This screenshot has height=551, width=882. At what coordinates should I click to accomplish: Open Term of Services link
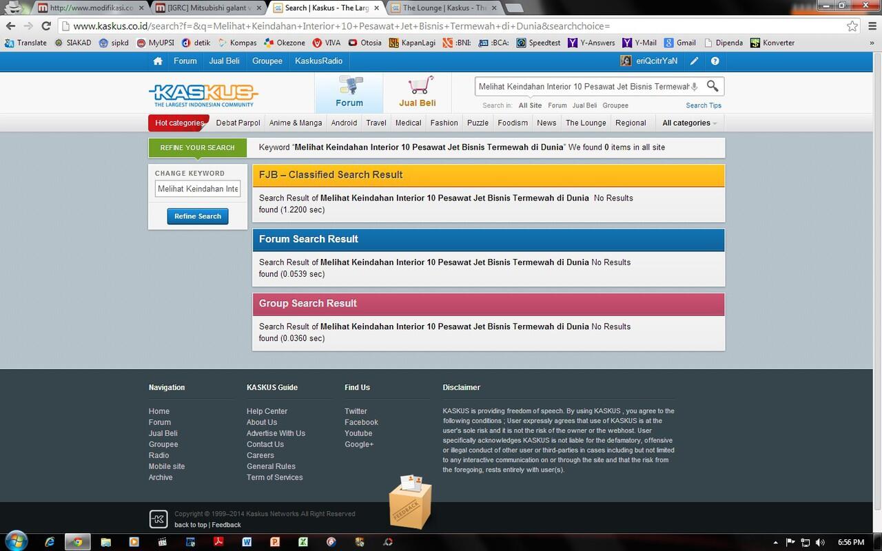(274, 477)
